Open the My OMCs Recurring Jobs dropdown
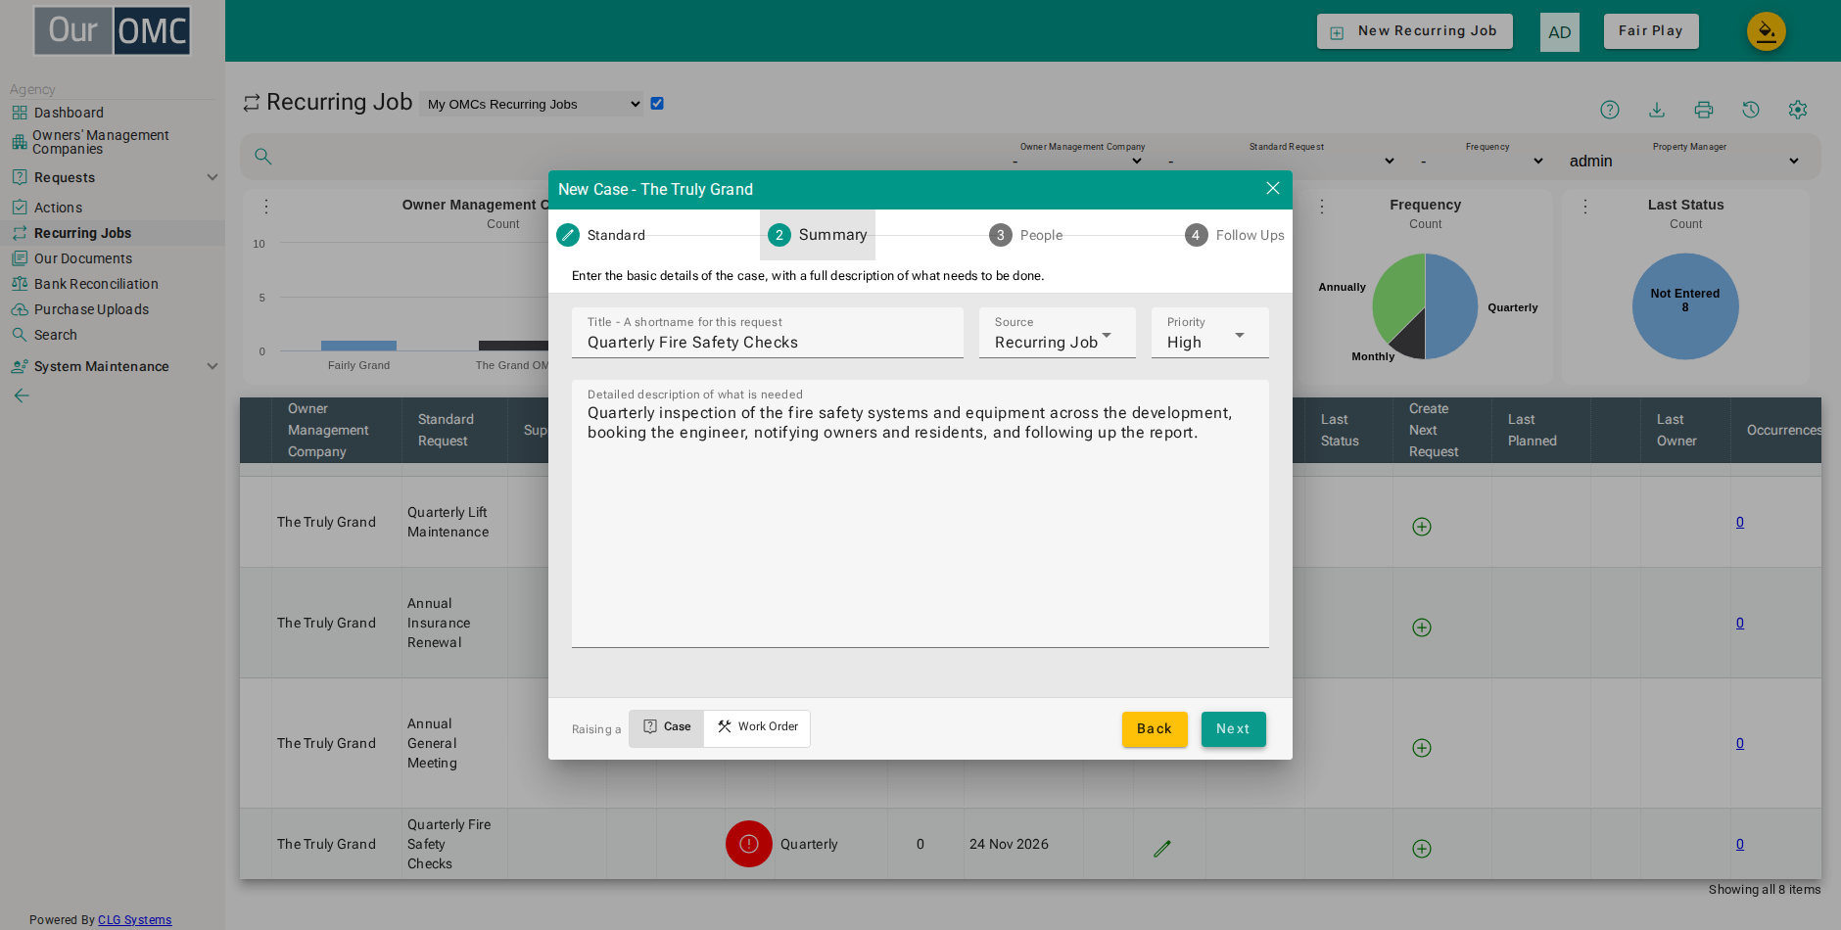 [532, 104]
